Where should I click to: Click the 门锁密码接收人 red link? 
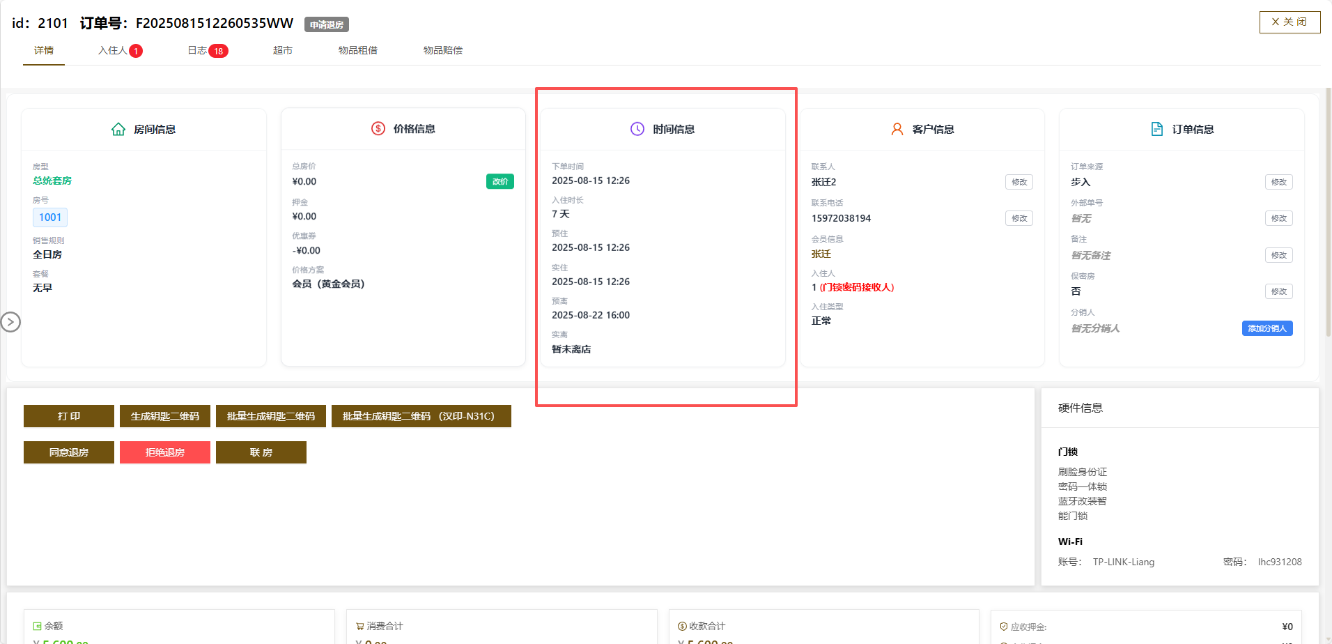(x=857, y=287)
